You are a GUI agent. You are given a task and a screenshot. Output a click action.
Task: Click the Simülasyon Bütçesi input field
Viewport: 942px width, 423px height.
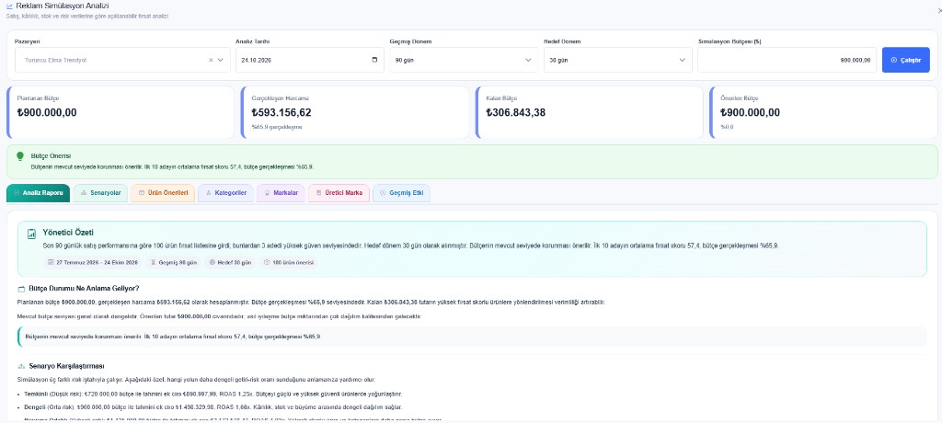787,60
